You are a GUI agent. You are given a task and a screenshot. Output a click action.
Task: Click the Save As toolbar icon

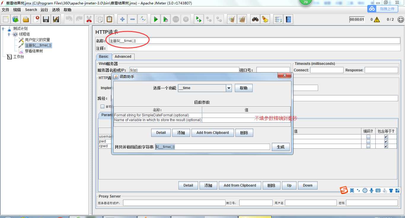pos(56,20)
